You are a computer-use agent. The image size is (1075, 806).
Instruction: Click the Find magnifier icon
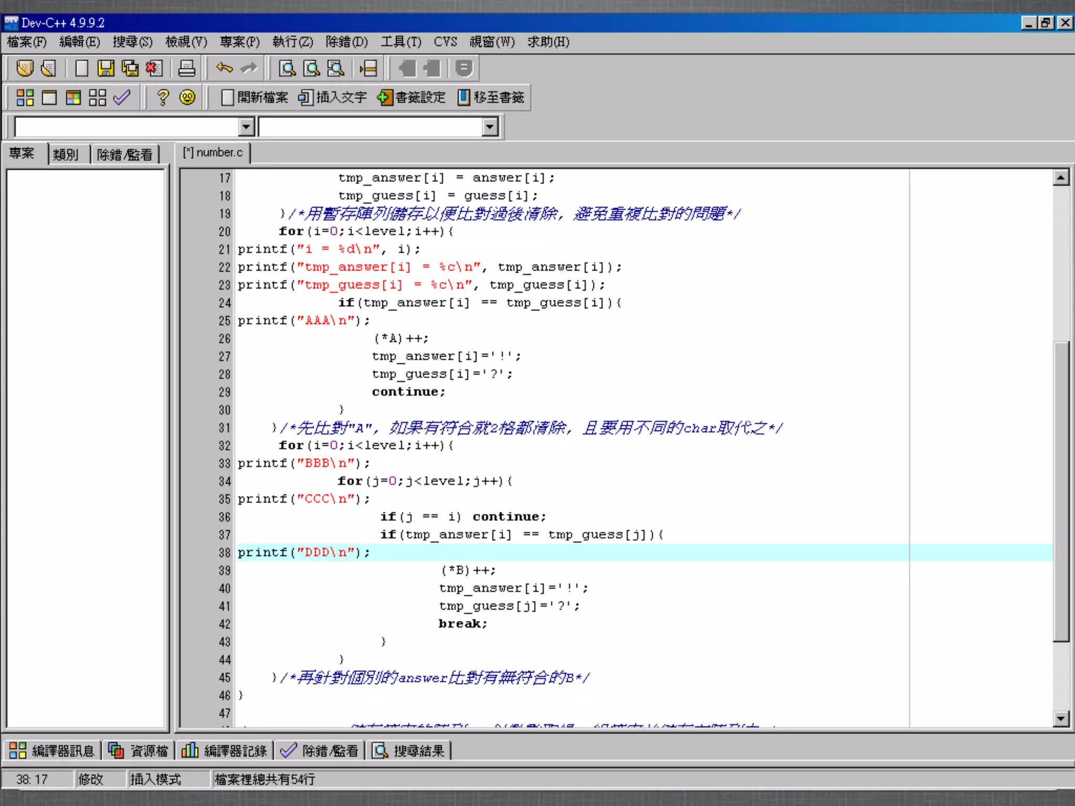pos(287,68)
